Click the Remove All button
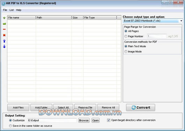The image size is (185, 131). pos(108,108)
